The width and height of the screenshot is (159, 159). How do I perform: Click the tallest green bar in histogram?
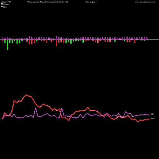click(x=7, y=45)
